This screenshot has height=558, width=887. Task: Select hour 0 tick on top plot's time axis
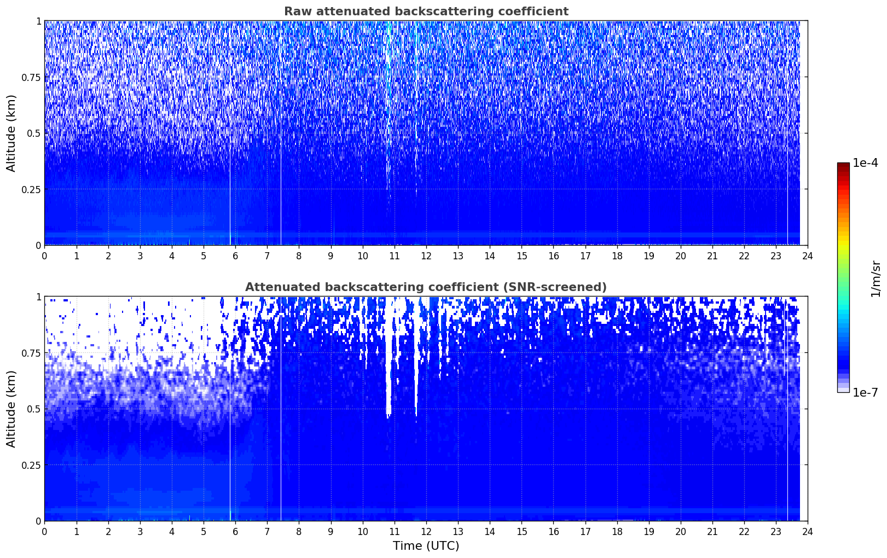[45, 255]
